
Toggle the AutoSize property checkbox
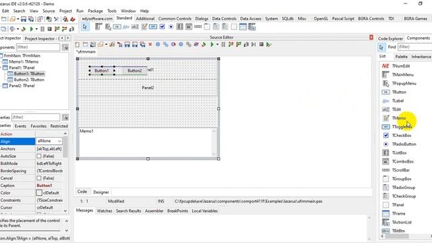pos(39,156)
